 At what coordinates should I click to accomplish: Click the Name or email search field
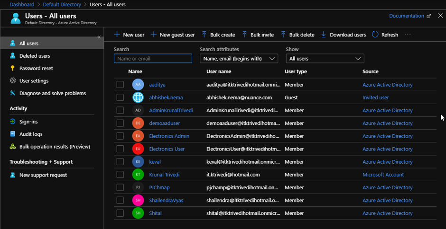click(x=153, y=59)
